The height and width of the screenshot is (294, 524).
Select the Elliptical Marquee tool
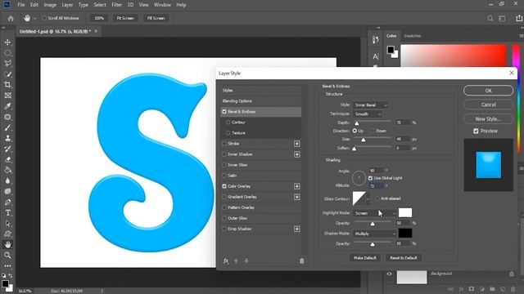tap(7, 53)
